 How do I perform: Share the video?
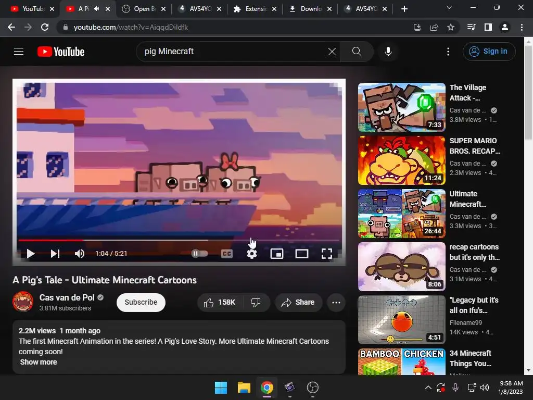click(x=298, y=303)
